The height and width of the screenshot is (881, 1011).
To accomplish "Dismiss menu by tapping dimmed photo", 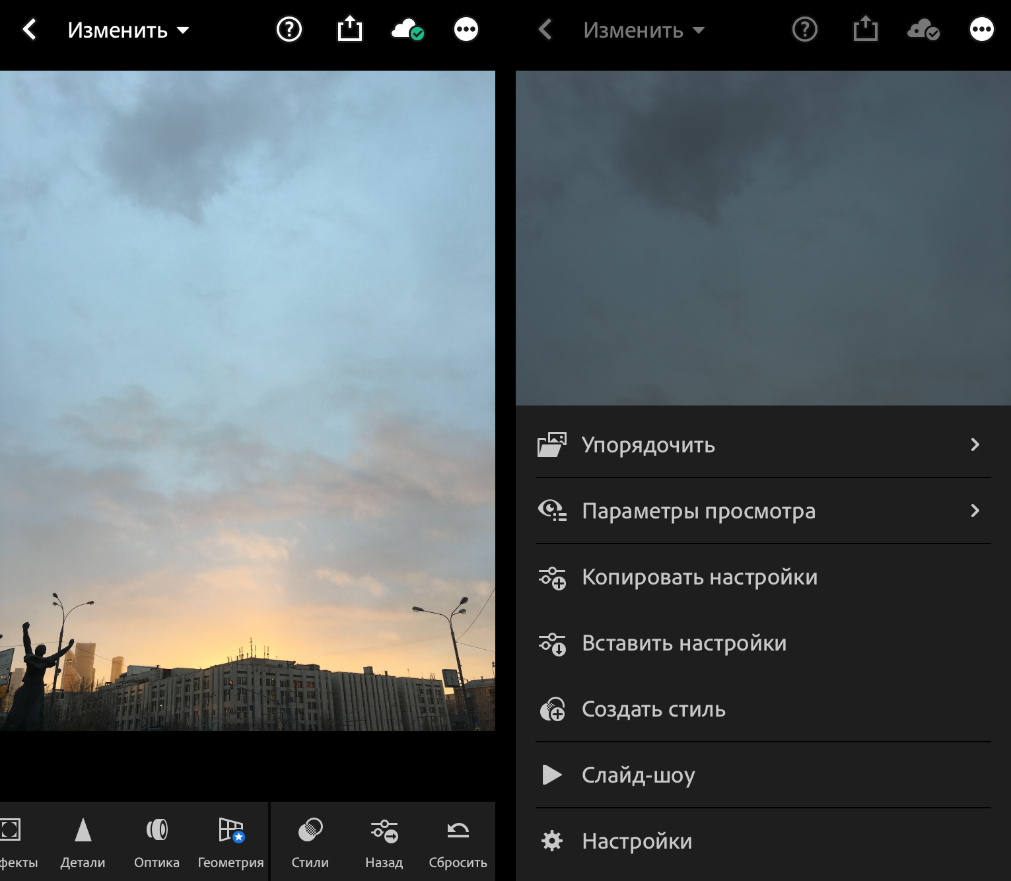I will click(763, 238).
